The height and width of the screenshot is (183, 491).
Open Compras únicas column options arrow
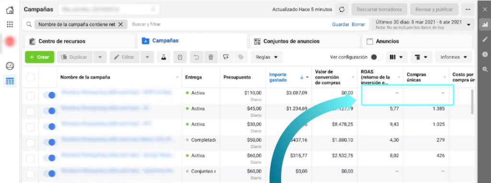pyautogui.click(x=444, y=77)
